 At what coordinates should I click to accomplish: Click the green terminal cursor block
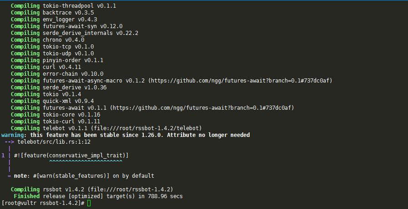tap(89, 203)
